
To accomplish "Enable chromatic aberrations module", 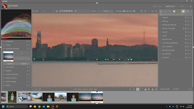I will pos(161,43).
